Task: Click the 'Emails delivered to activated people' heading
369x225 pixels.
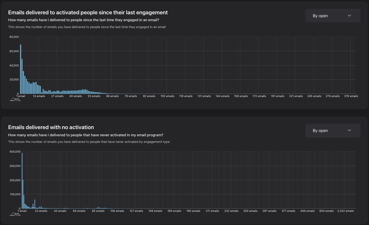Action: (x=88, y=13)
